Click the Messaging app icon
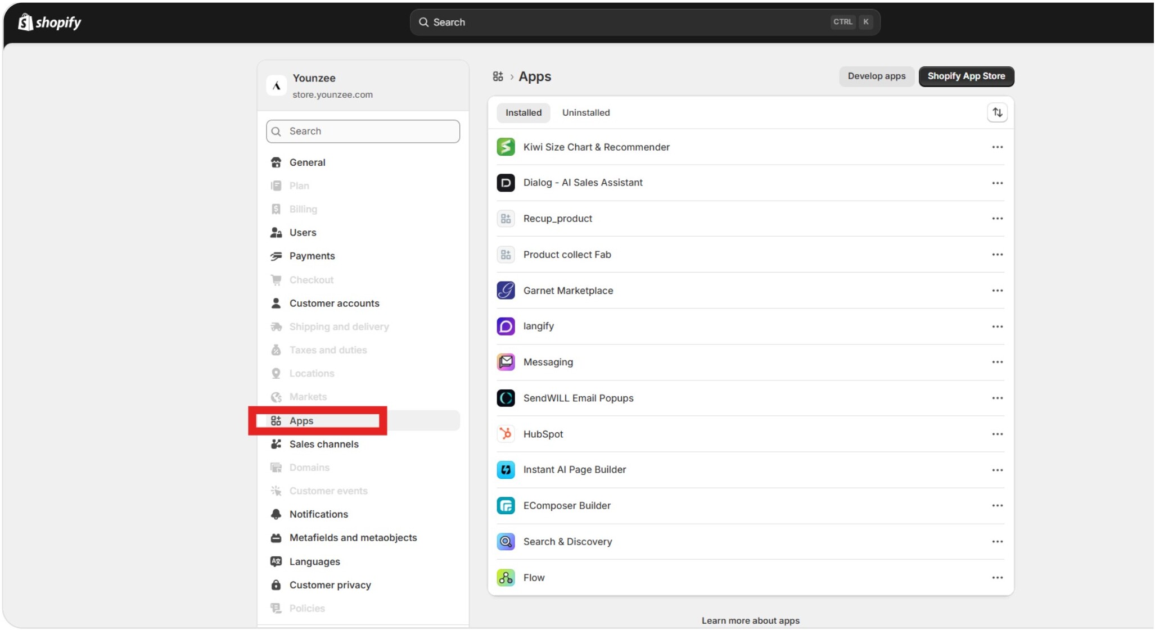Screen dimensions: 1155x630 coord(506,362)
